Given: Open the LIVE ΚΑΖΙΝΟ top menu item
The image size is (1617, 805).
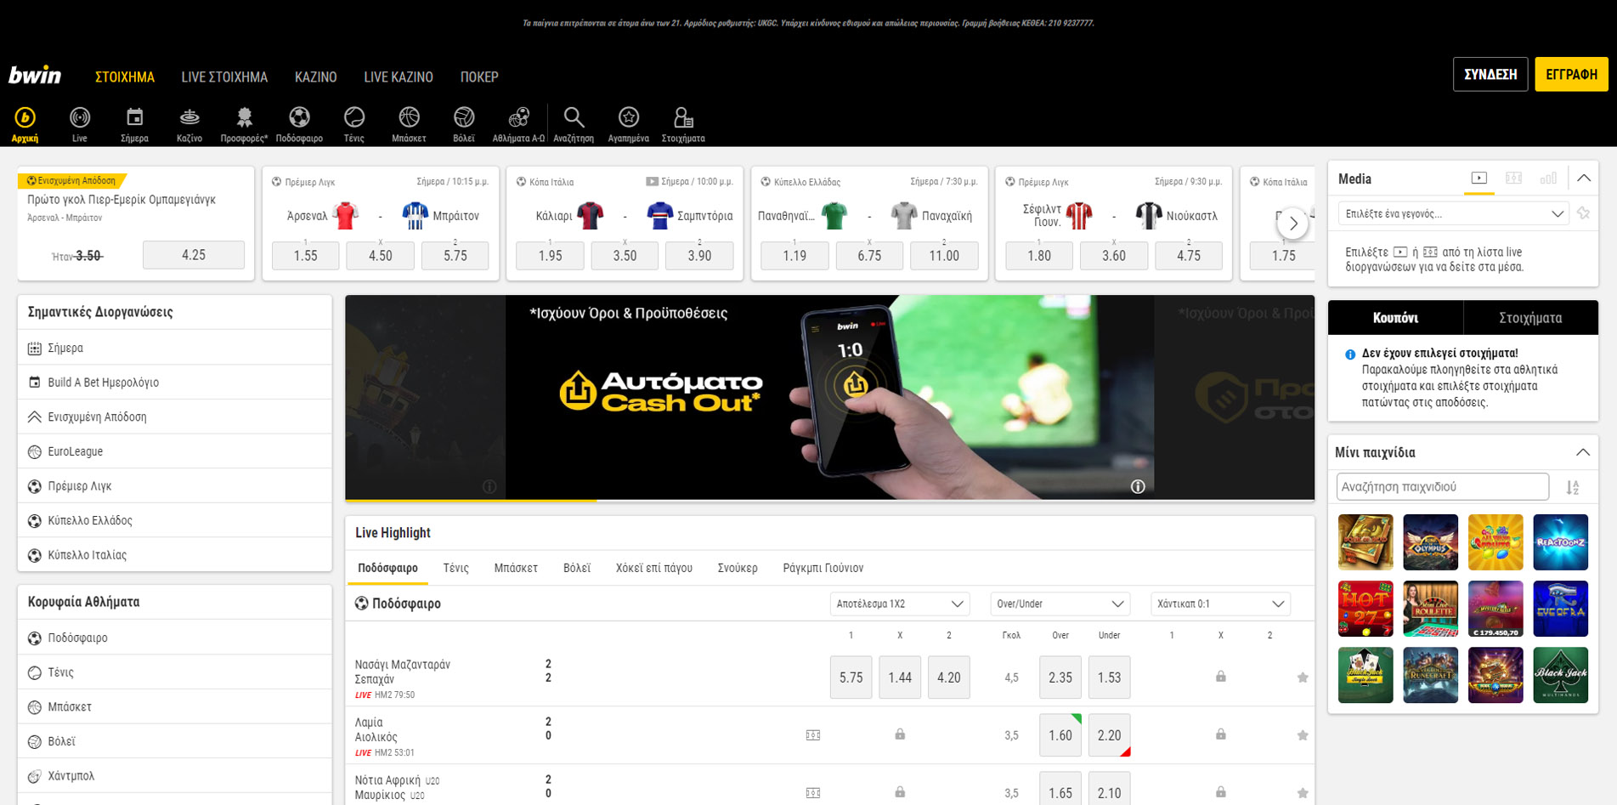Looking at the screenshot, I should [x=399, y=77].
